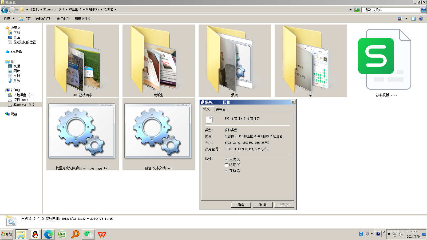
Task: Expand the 组织 dropdown menu
Action: tap(9, 19)
